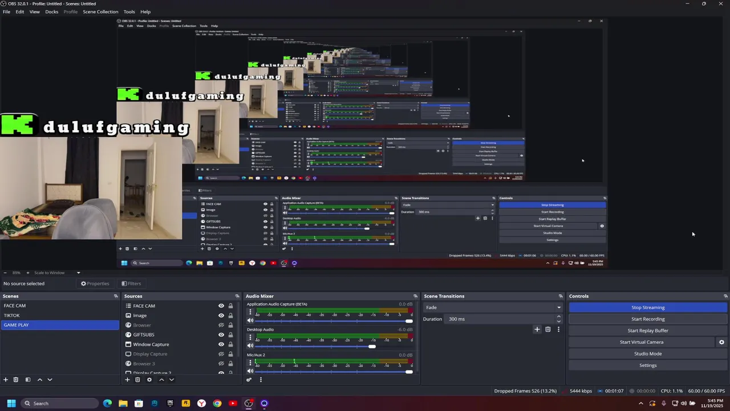This screenshot has height=411, width=730.
Task: Stop the live stream
Action: (648, 307)
